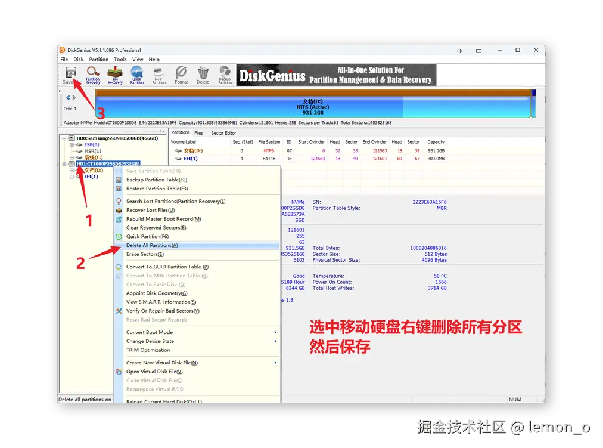The image size is (603, 448).
Task: Collapse the HD1 CT1000P2SSD8 node
Action: click(x=64, y=164)
